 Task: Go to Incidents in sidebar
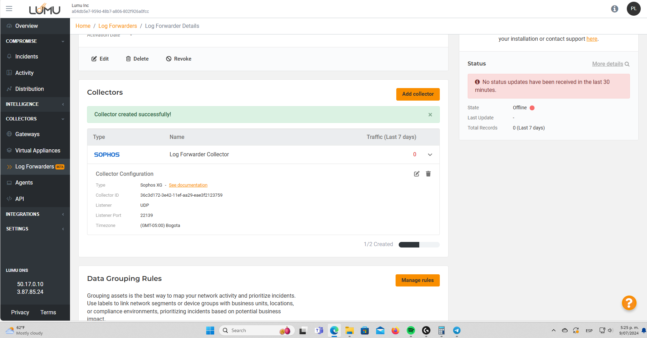[x=26, y=56]
